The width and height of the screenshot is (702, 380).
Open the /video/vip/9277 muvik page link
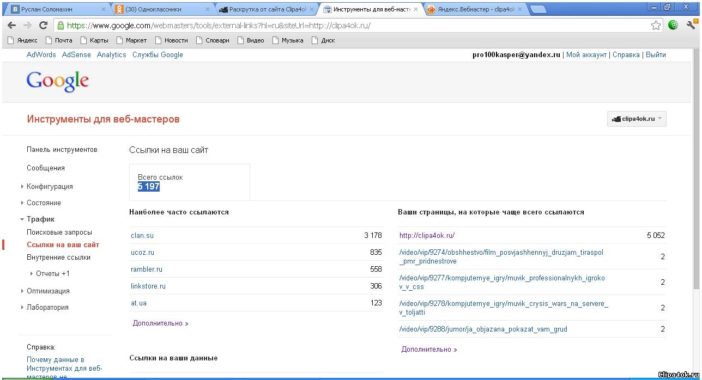[502, 282]
